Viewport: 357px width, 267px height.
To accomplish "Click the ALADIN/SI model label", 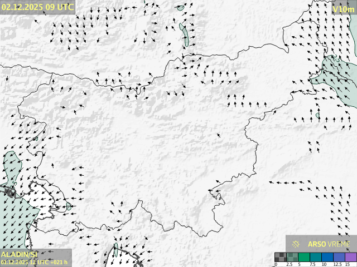I will coord(19,254).
